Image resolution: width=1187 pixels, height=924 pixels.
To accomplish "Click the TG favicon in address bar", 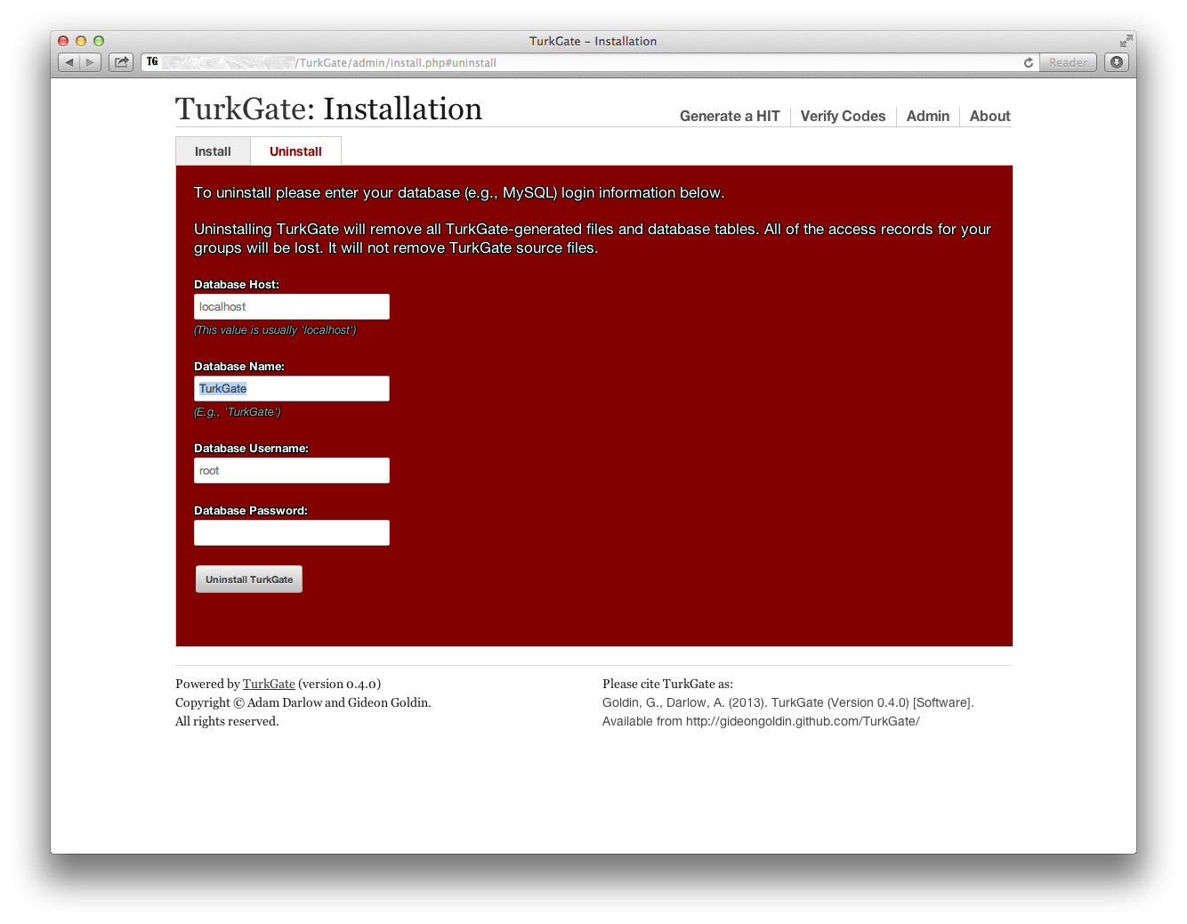I will pos(152,62).
